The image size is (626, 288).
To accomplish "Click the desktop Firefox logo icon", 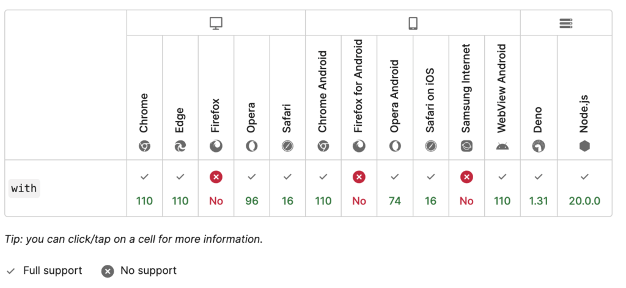I will (216, 146).
